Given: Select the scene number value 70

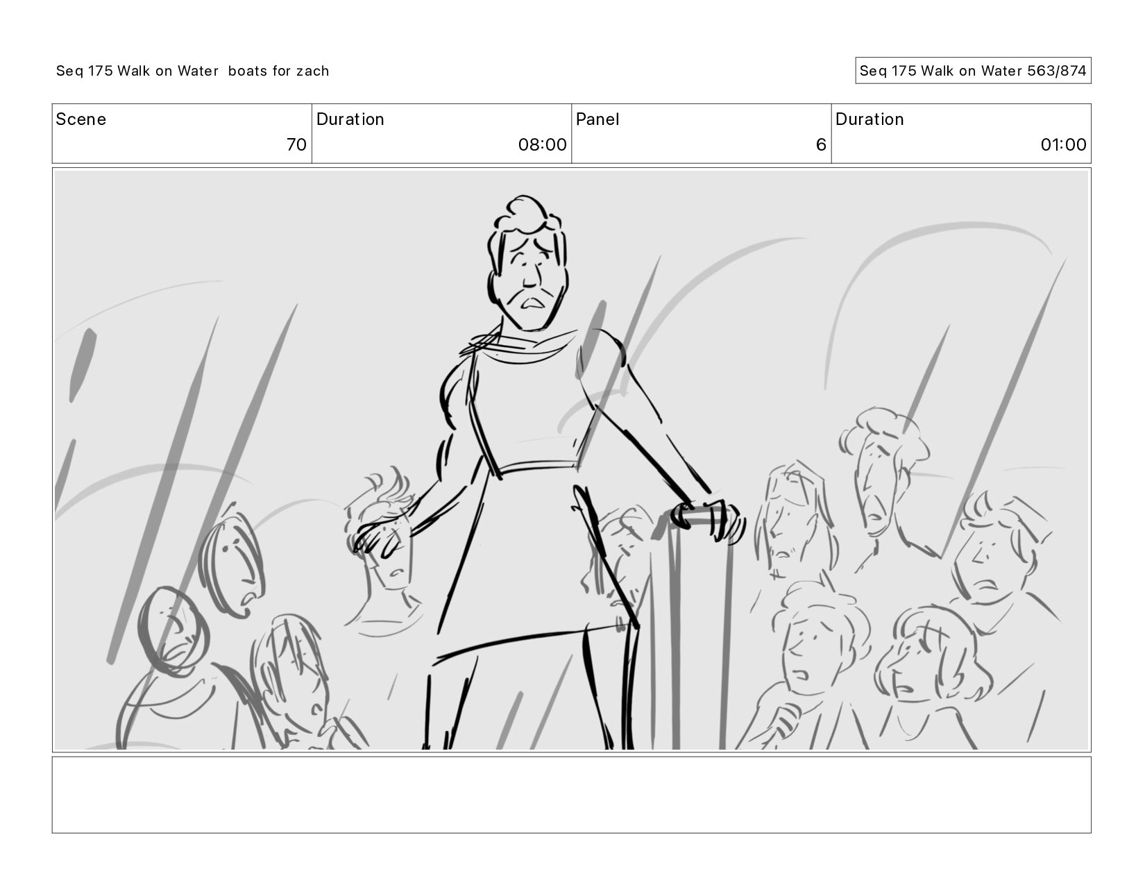Looking at the screenshot, I should point(296,144).
